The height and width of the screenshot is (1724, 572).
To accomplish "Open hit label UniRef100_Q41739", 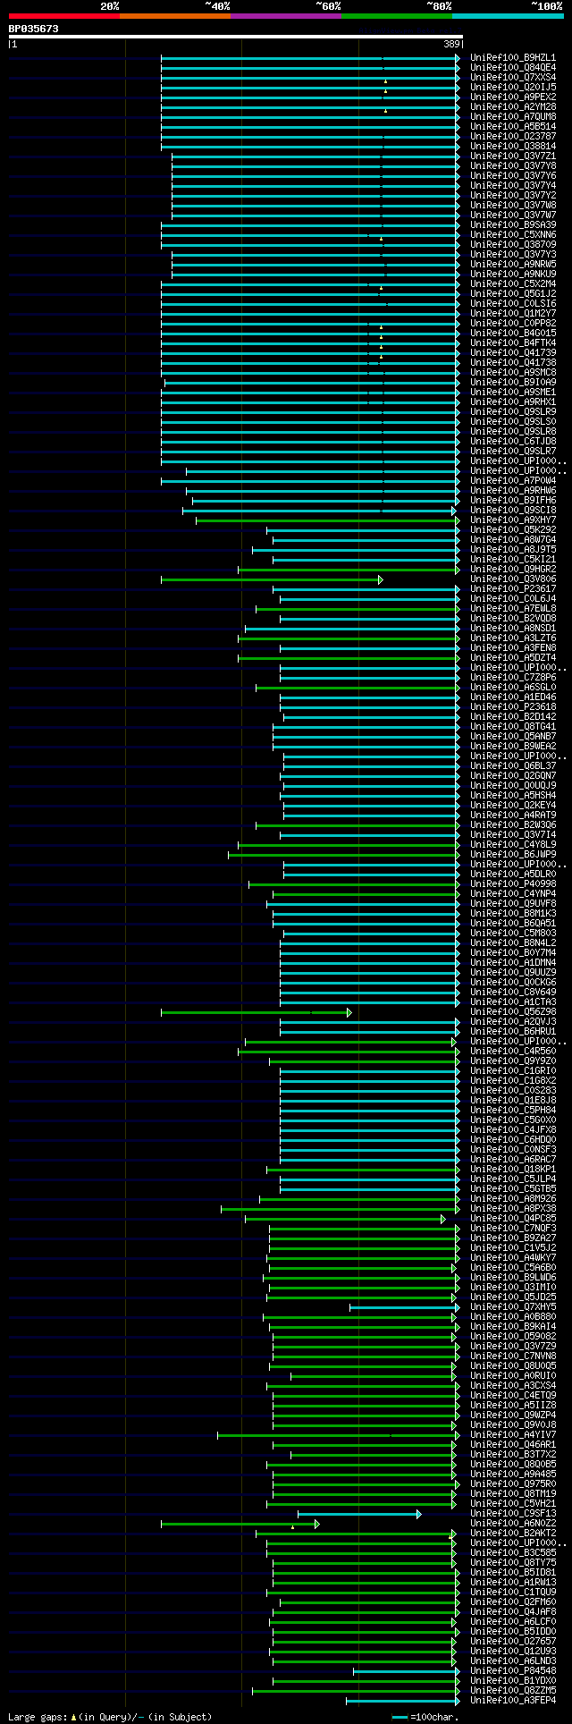I will pos(513,353).
